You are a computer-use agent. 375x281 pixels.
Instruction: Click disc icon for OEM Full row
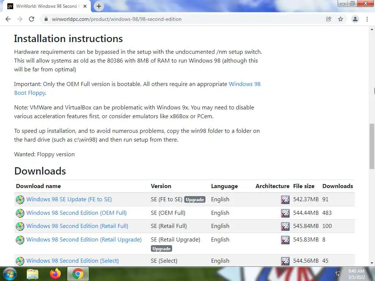tap(20, 213)
